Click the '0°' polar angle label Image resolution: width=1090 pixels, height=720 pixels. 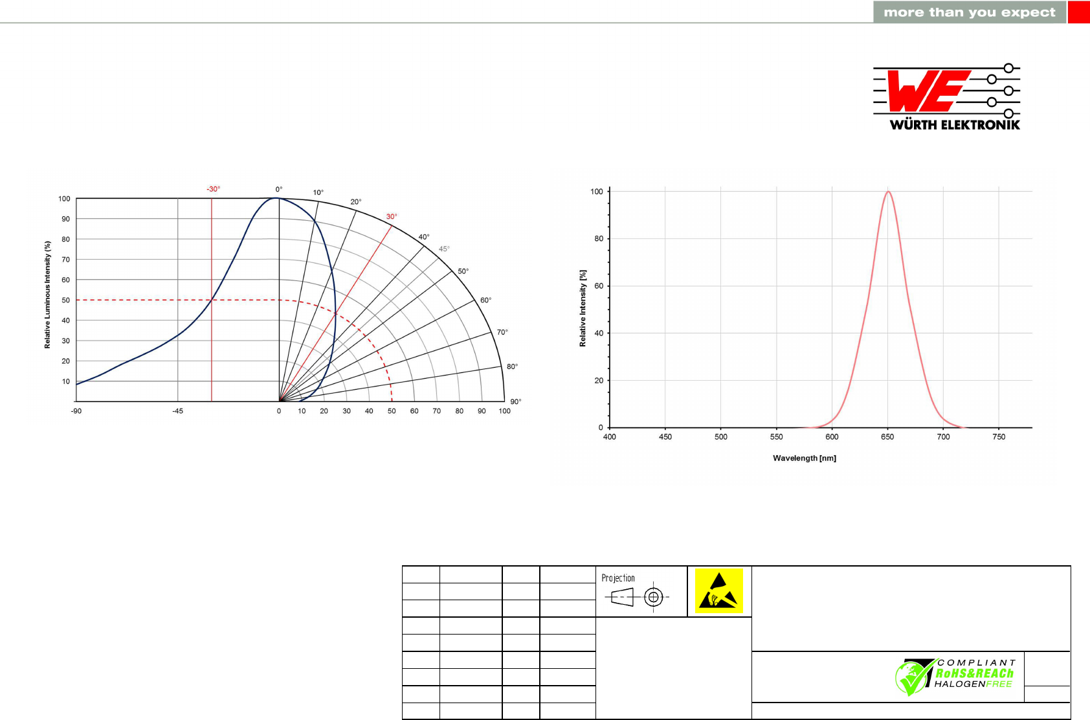[x=279, y=190]
